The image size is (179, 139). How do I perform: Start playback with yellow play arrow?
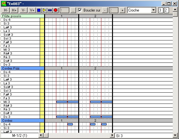(44, 10)
